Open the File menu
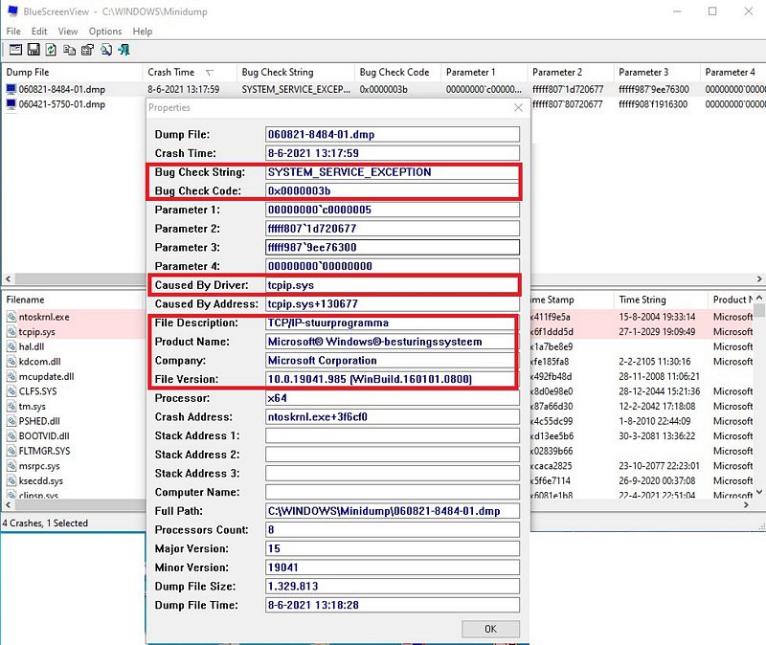Screen dimensions: 766x645 tap(13, 32)
